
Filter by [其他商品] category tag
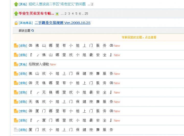click(26, 23)
